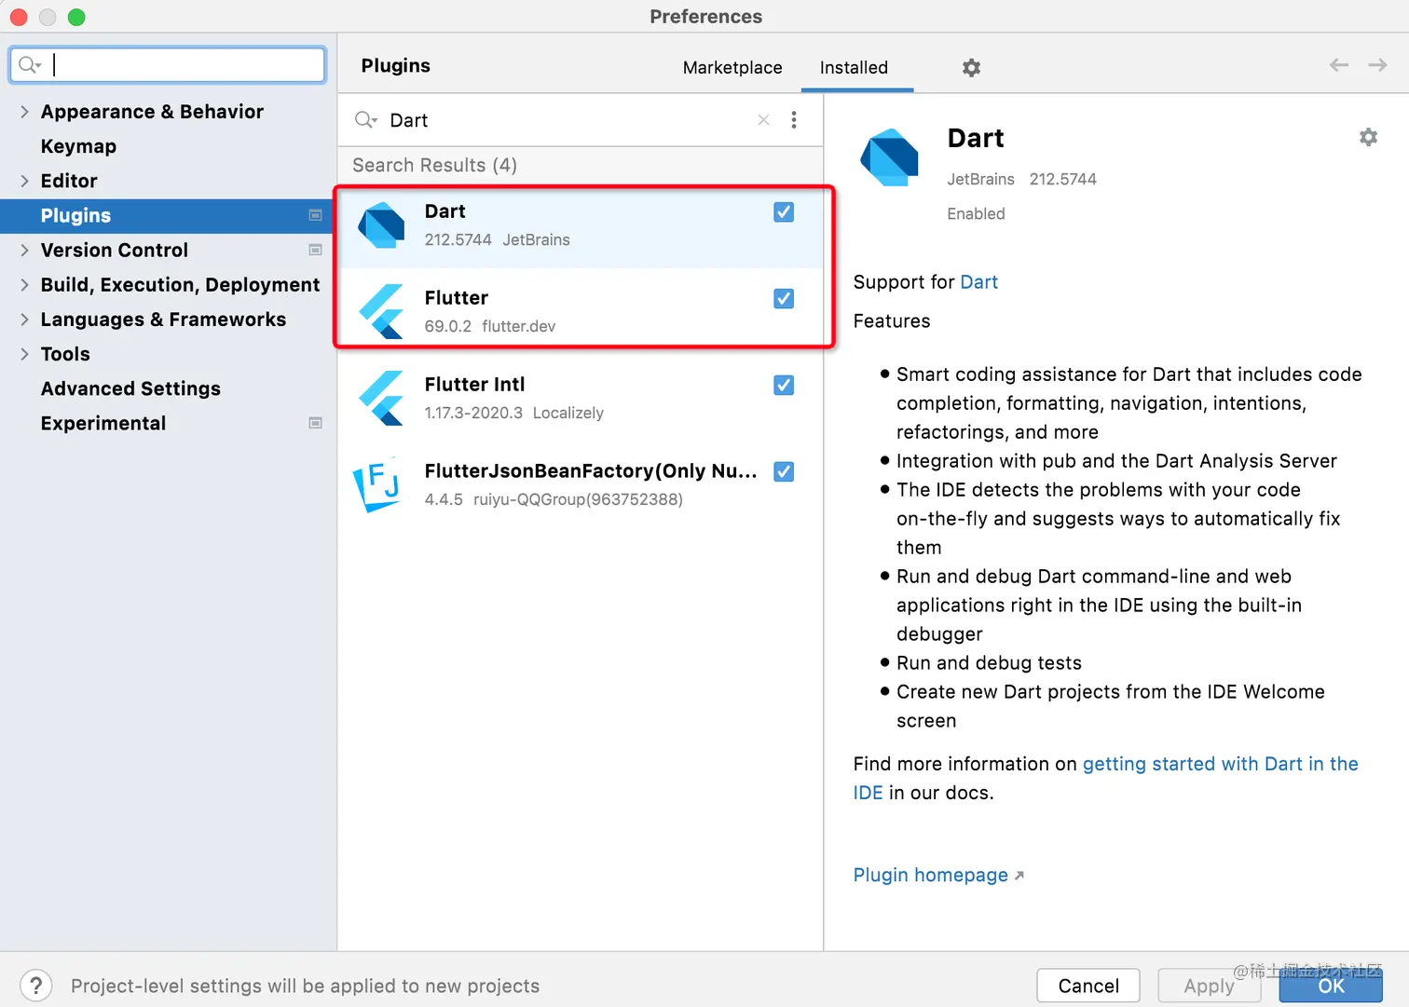Image resolution: width=1409 pixels, height=1007 pixels.
Task: Expand Appearance & Behavior settings
Action: 24,112
